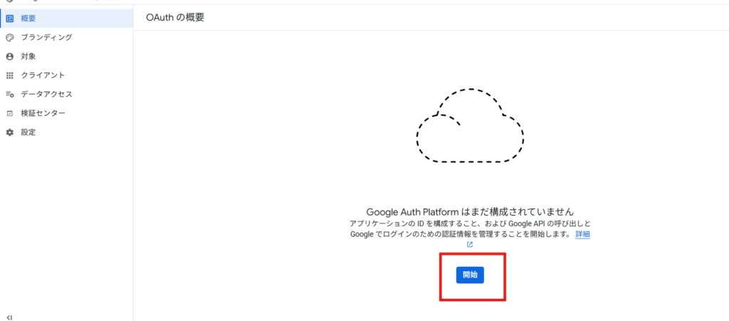The image size is (729, 321).
Task: Click the grid icon beside クライアント
Action: click(9, 75)
